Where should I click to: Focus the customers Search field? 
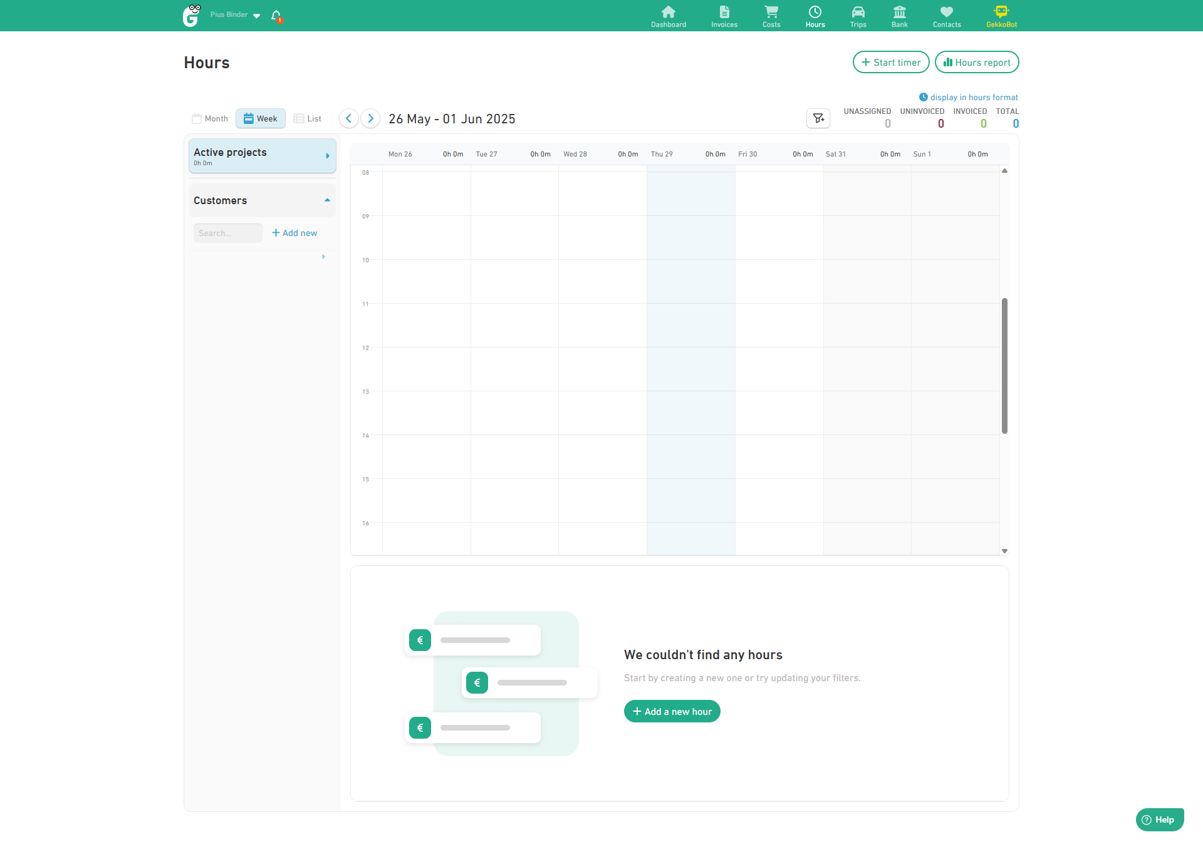tap(227, 233)
